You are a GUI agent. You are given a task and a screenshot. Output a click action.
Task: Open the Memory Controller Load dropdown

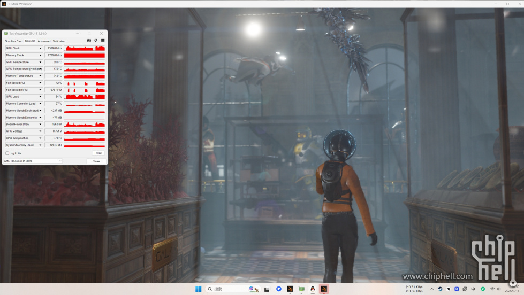[41, 104]
